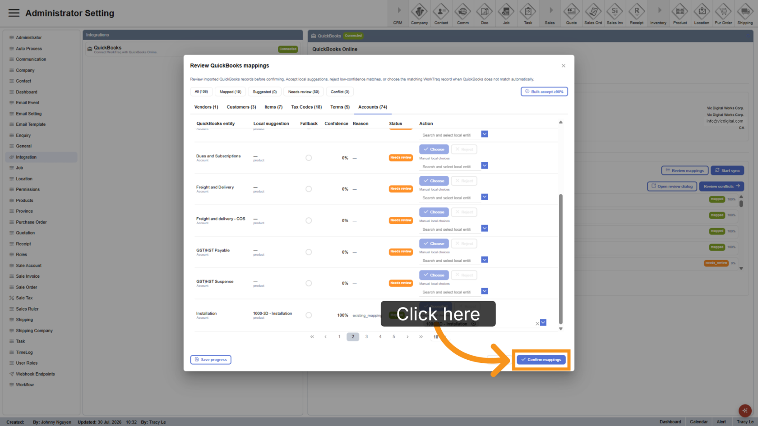Open Alert from the bottom bar

pyautogui.click(x=721, y=422)
